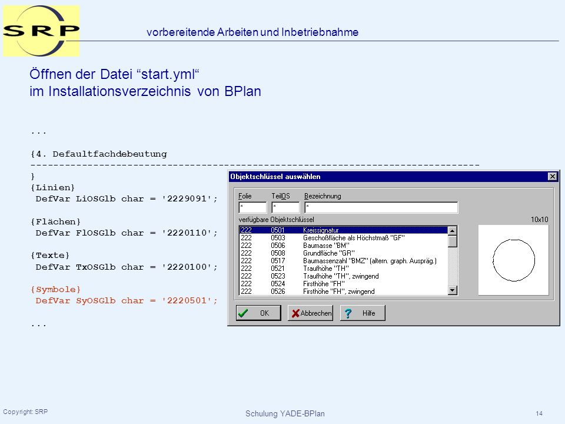Click the scrollbar thumb in key list
565x424 pixels.
click(x=453, y=241)
